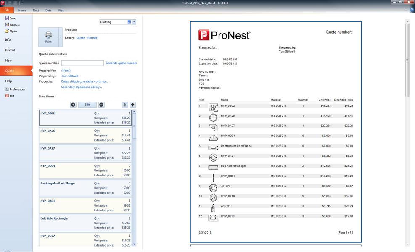The image size is (415, 252).
Task: Click the $52.86 extended price in the preview
Action: pyautogui.click(x=349, y=196)
